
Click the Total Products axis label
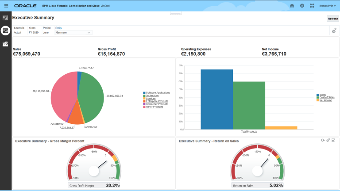(249, 131)
